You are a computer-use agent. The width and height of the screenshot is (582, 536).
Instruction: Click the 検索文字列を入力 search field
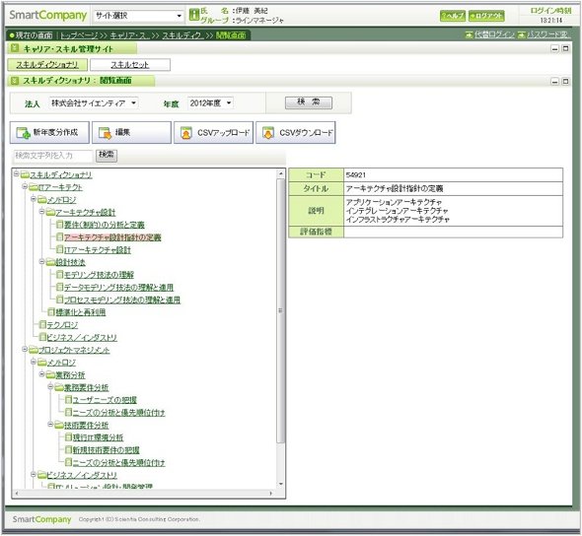click(x=52, y=156)
